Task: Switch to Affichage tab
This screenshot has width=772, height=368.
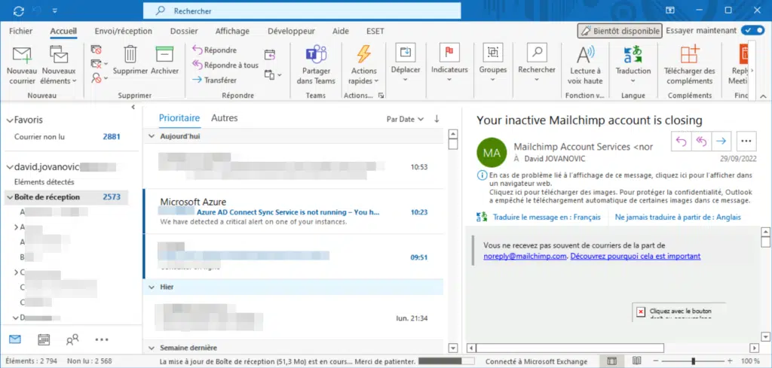Action: click(x=232, y=31)
